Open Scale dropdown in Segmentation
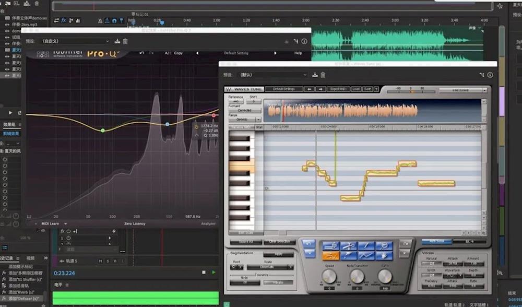The image size is (522, 307). point(270,267)
